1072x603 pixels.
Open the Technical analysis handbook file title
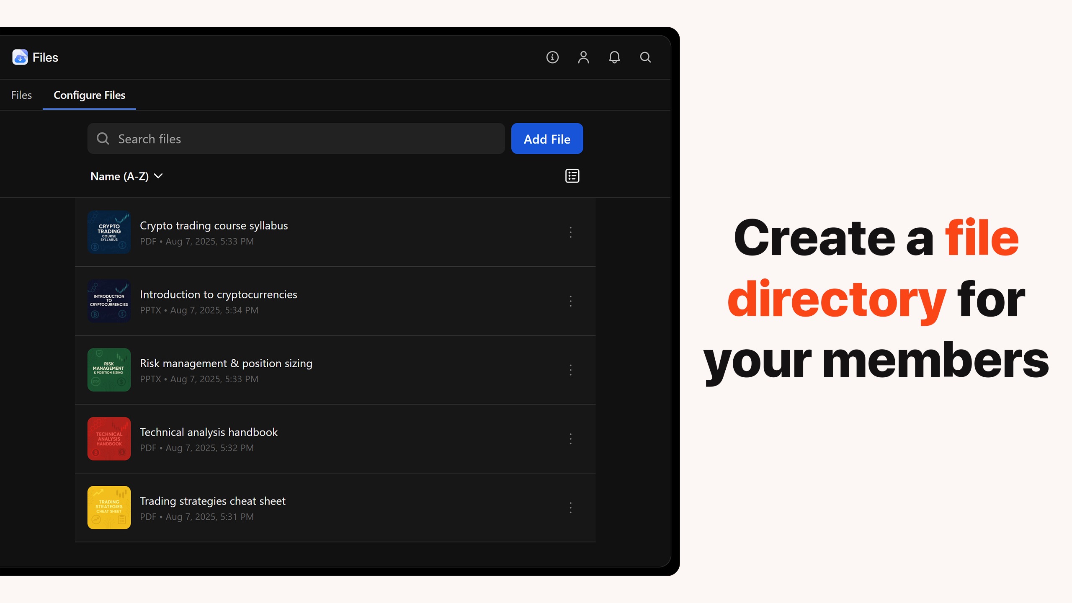coord(209,432)
